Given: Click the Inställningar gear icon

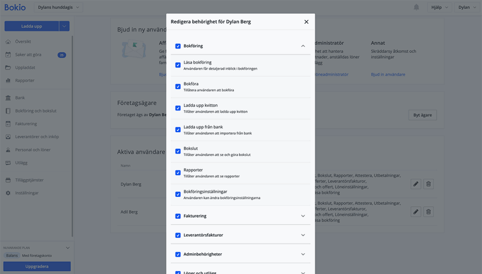Looking at the screenshot, I should click(x=8, y=193).
